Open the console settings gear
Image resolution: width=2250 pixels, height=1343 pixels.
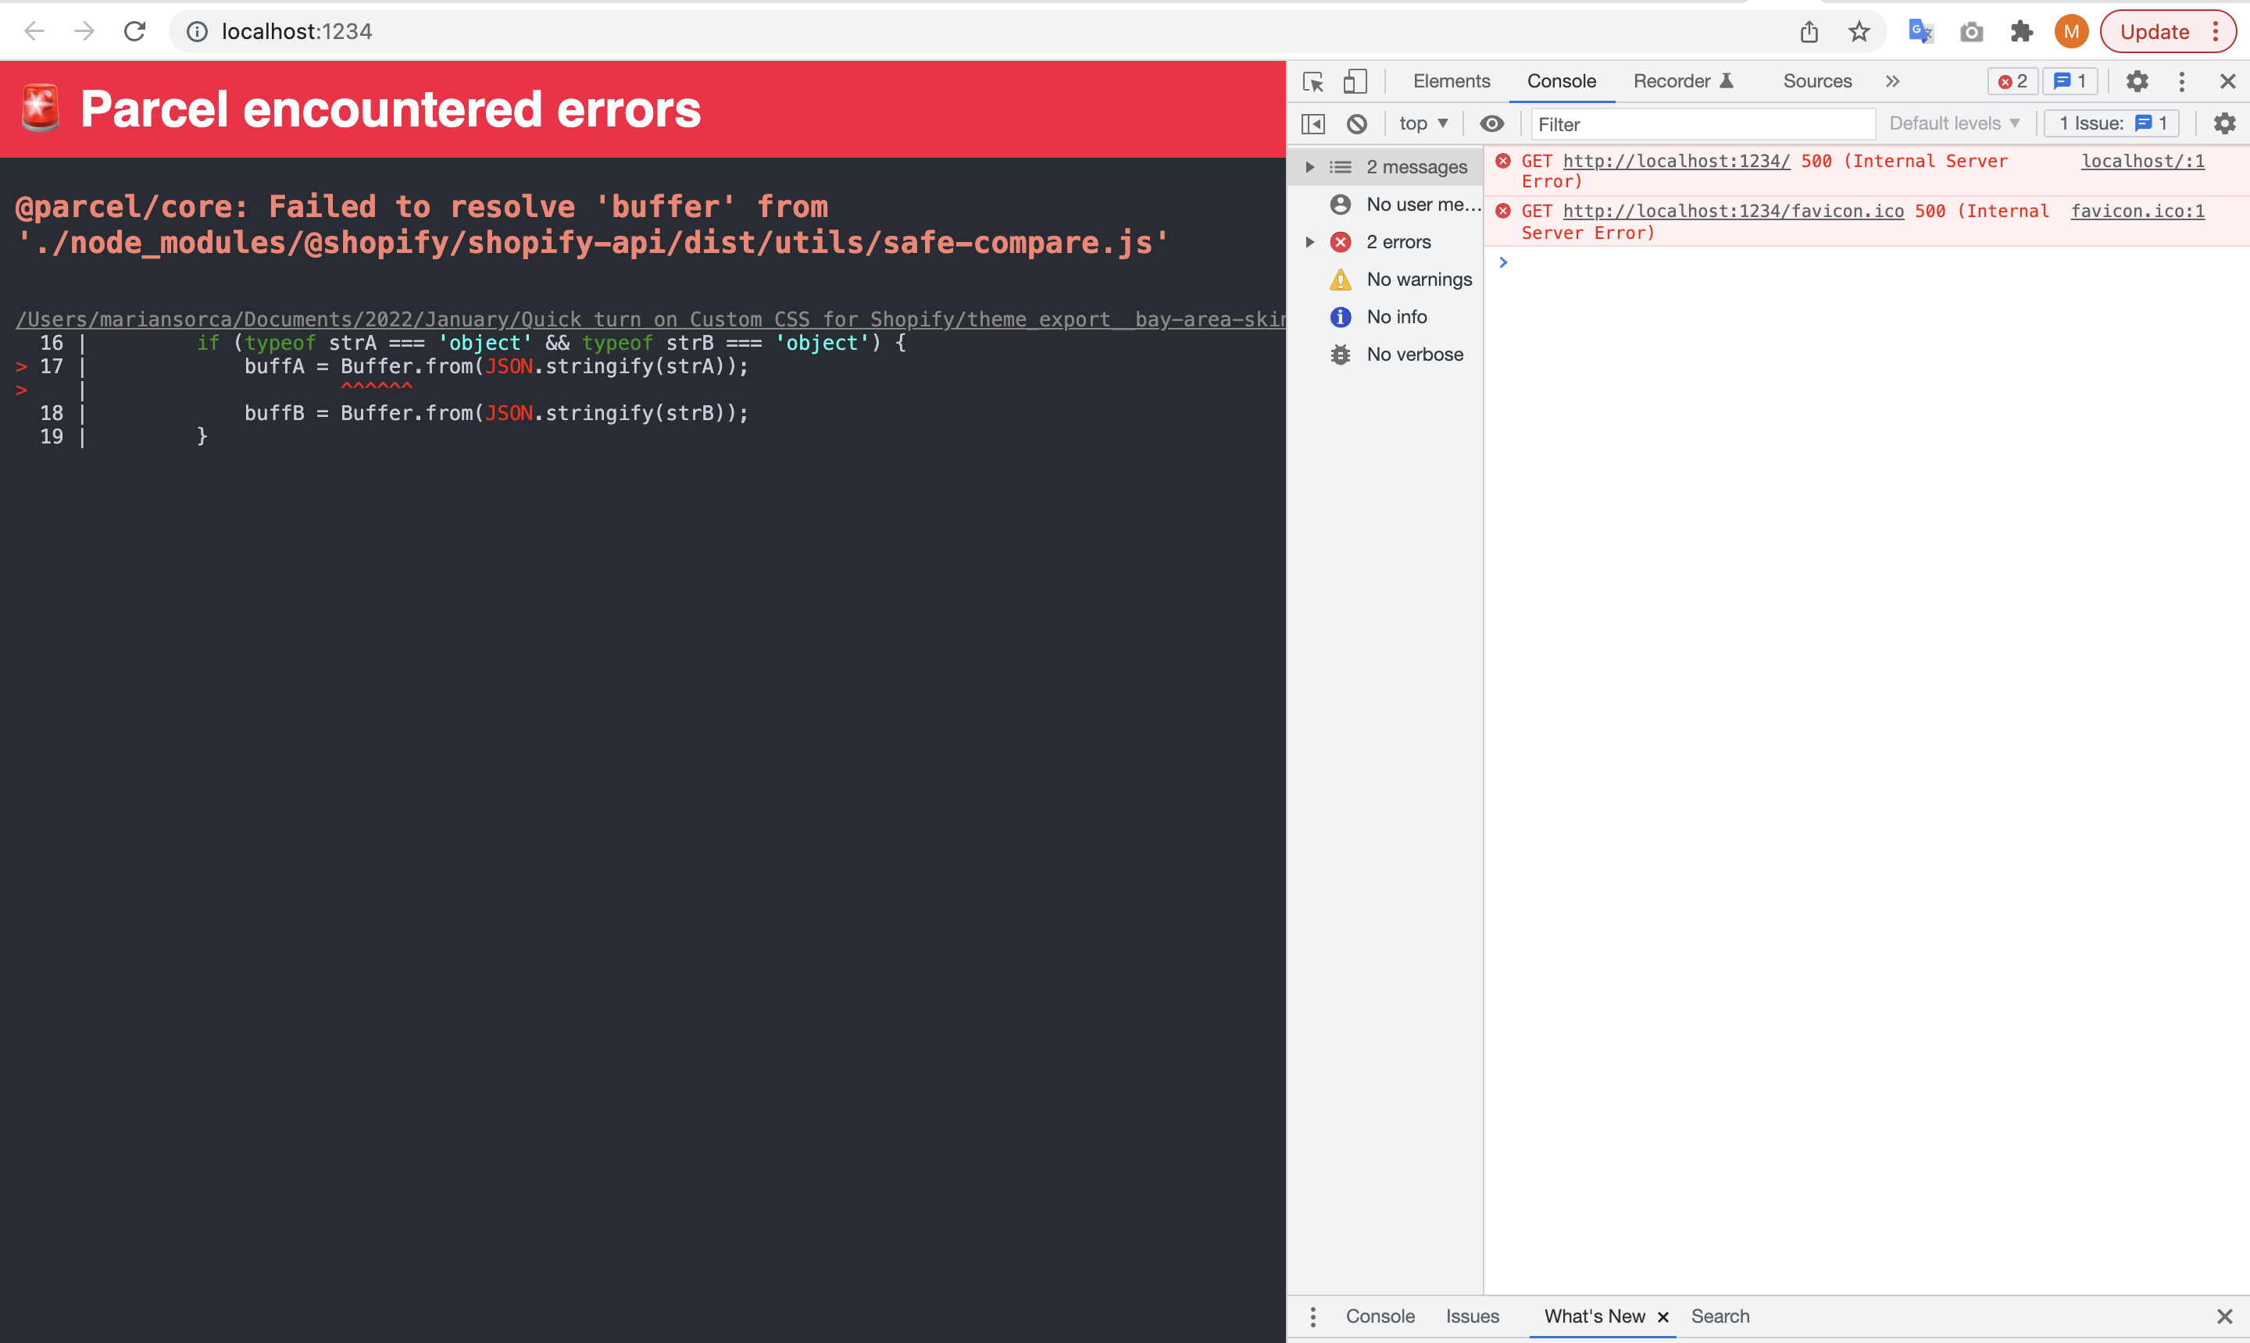click(x=2225, y=124)
